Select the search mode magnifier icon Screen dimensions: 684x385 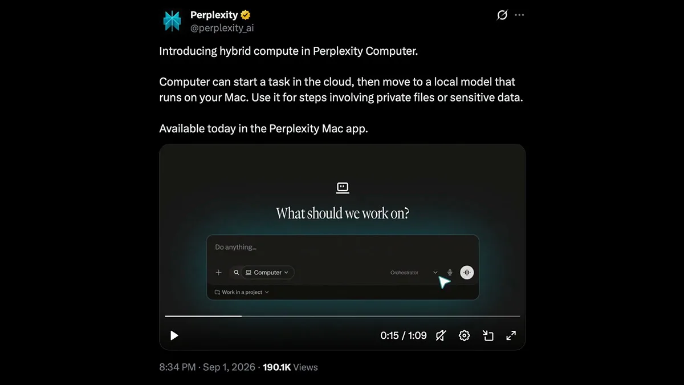tap(237, 273)
